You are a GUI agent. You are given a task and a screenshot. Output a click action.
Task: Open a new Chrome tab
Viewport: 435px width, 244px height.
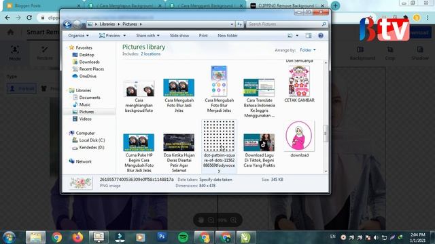click(x=335, y=5)
